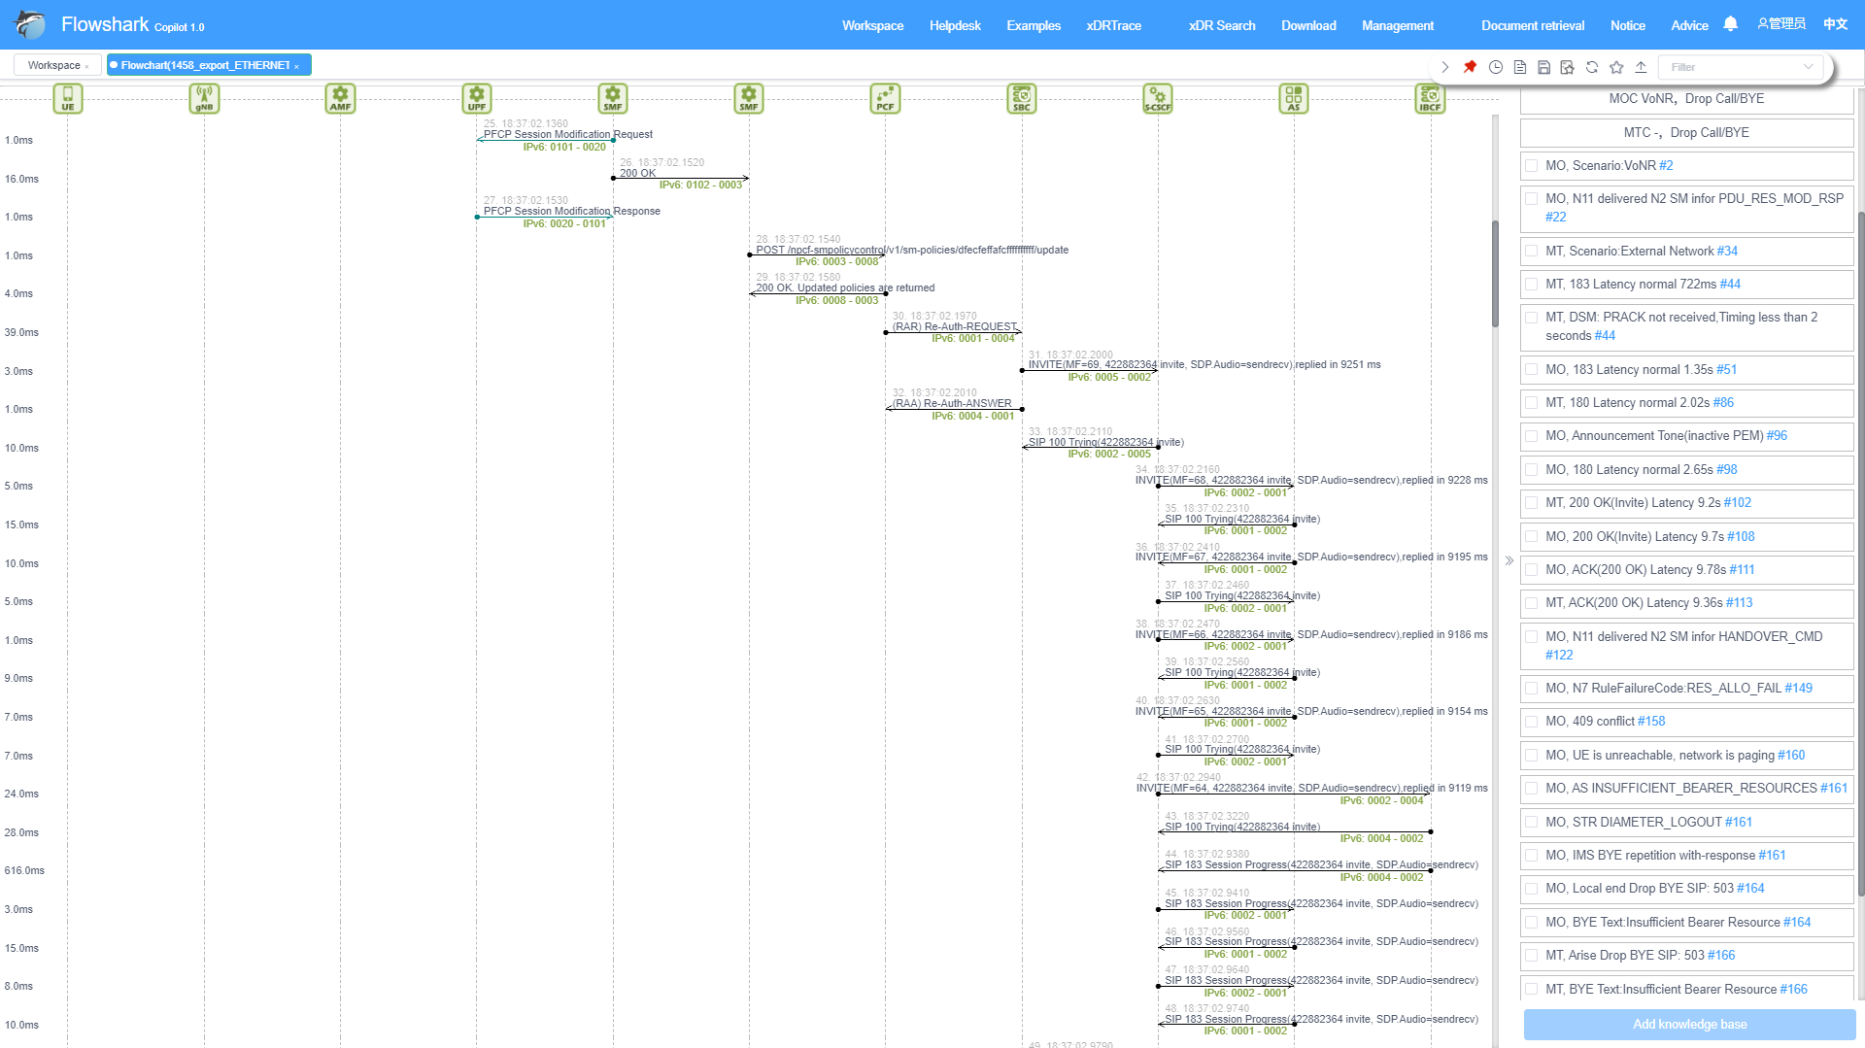The width and height of the screenshot is (1865, 1048).
Task: Tick the MO, 409 conflict #158 checkbox
Action: coord(1532,722)
